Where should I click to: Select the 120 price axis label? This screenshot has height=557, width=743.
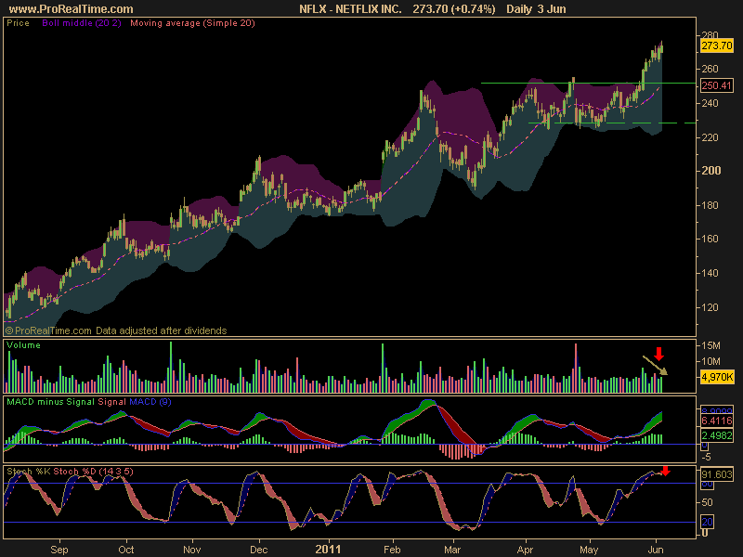click(x=710, y=307)
